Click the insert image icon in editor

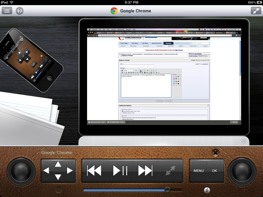[x=151, y=73]
